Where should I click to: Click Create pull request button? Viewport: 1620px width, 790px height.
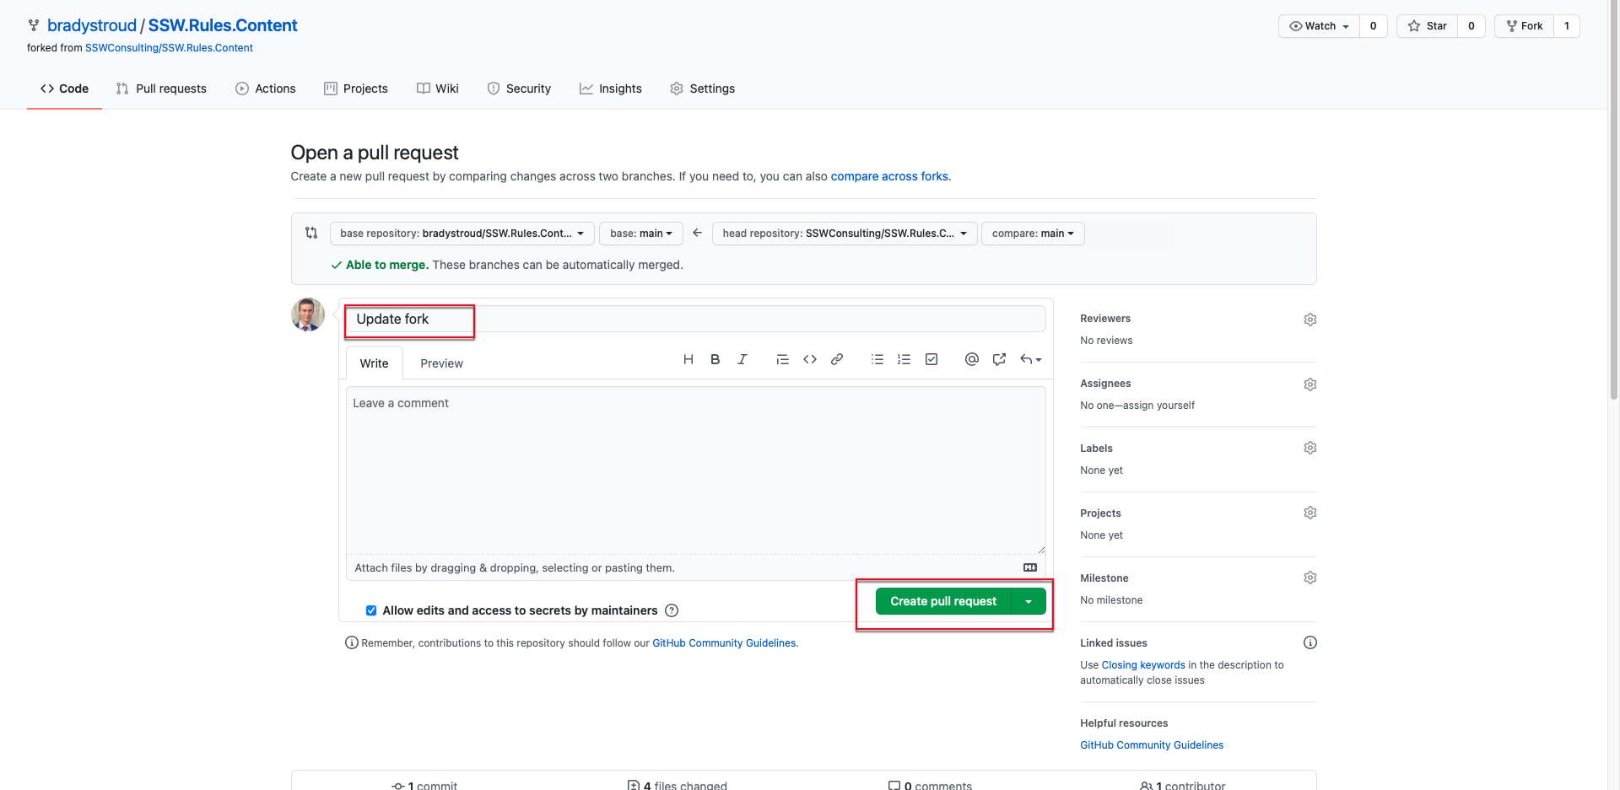point(943,601)
